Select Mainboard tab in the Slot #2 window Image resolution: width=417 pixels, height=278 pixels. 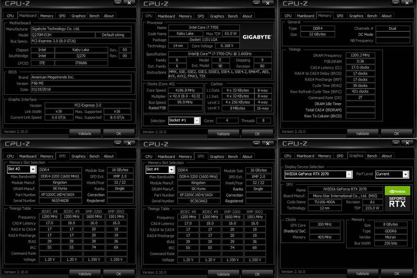[28, 156]
